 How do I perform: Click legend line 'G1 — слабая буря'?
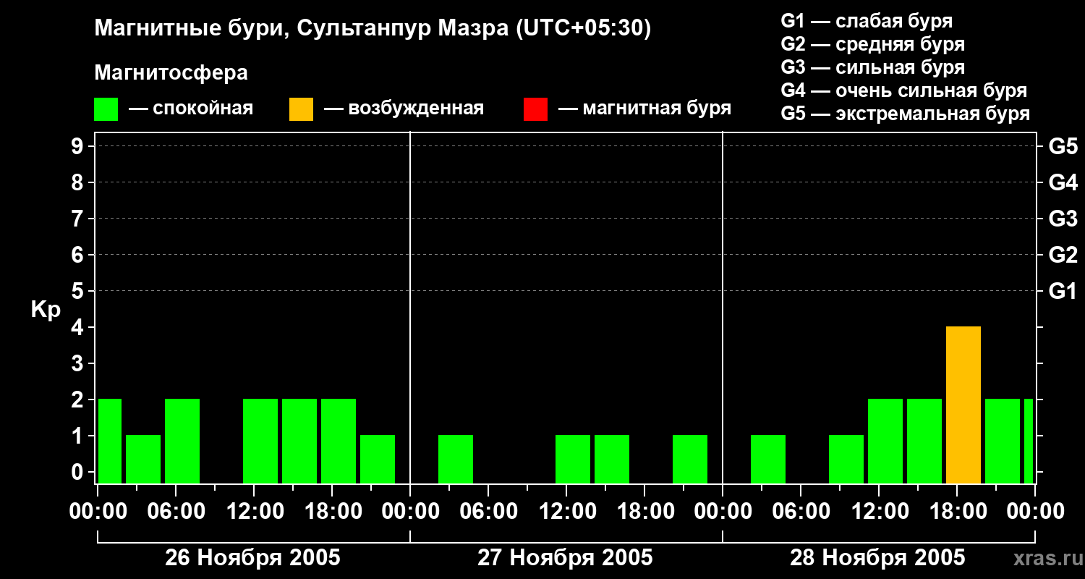pos(867,21)
